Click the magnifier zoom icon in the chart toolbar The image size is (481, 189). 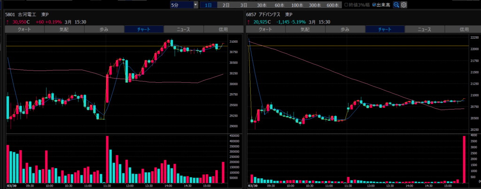point(396,5)
